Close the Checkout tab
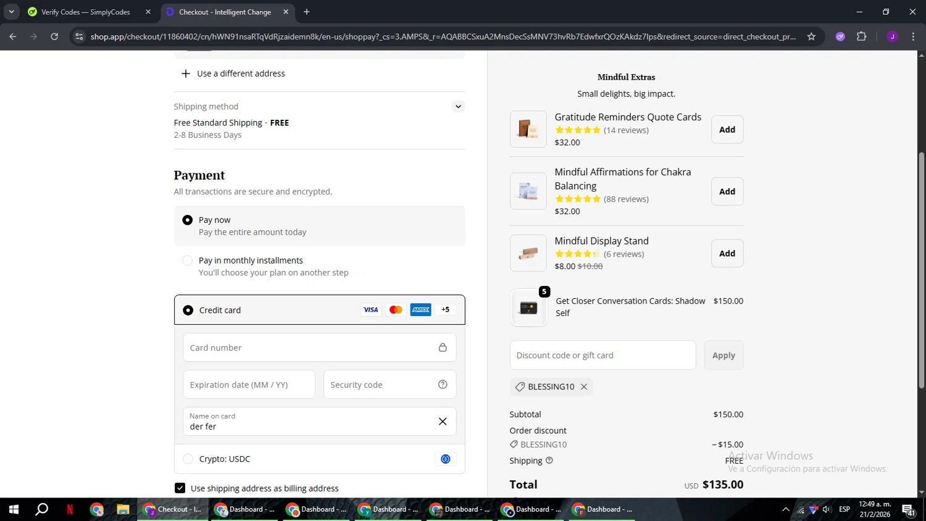 click(286, 12)
